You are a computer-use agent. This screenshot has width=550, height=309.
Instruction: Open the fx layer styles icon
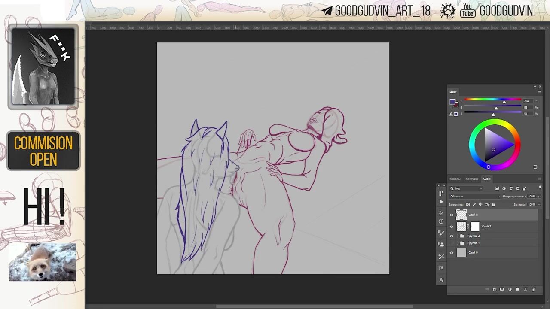(495, 289)
